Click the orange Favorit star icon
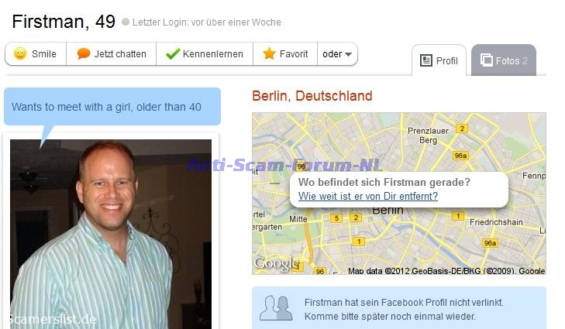This screenshot has width=565, height=329. click(269, 53)
